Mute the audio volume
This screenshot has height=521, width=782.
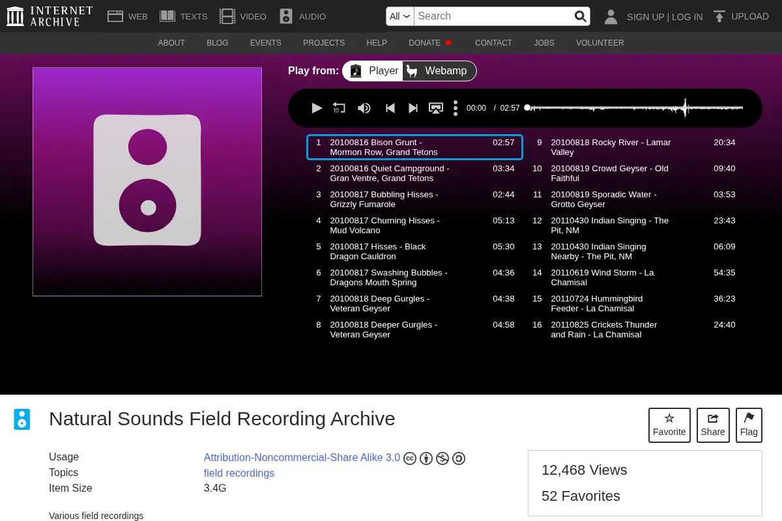[364, 108]
